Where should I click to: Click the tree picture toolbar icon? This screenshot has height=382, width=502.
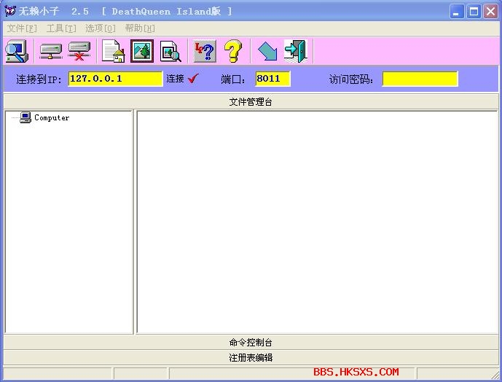tap(141, 51)
